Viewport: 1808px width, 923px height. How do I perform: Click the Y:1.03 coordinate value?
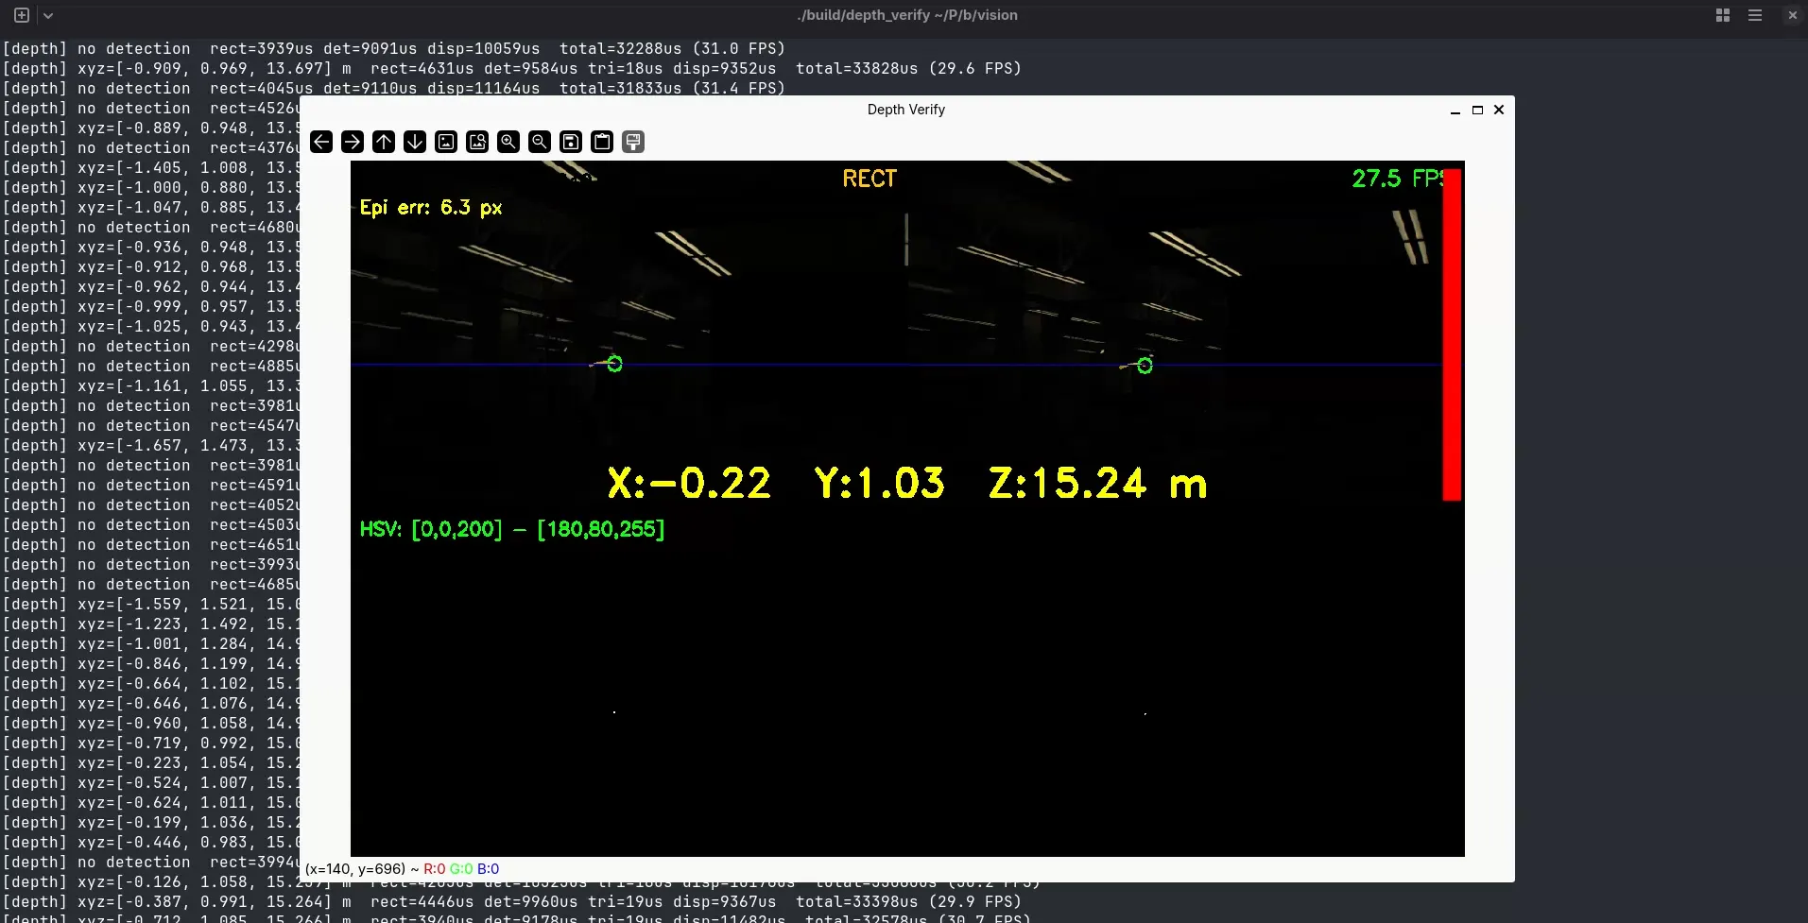[880, 484]
